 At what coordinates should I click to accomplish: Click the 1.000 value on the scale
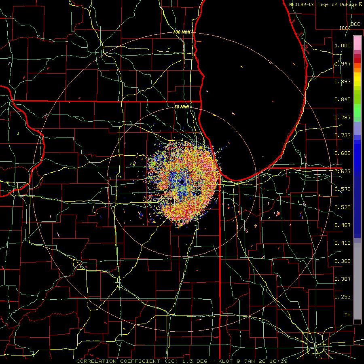click(343, 45)
